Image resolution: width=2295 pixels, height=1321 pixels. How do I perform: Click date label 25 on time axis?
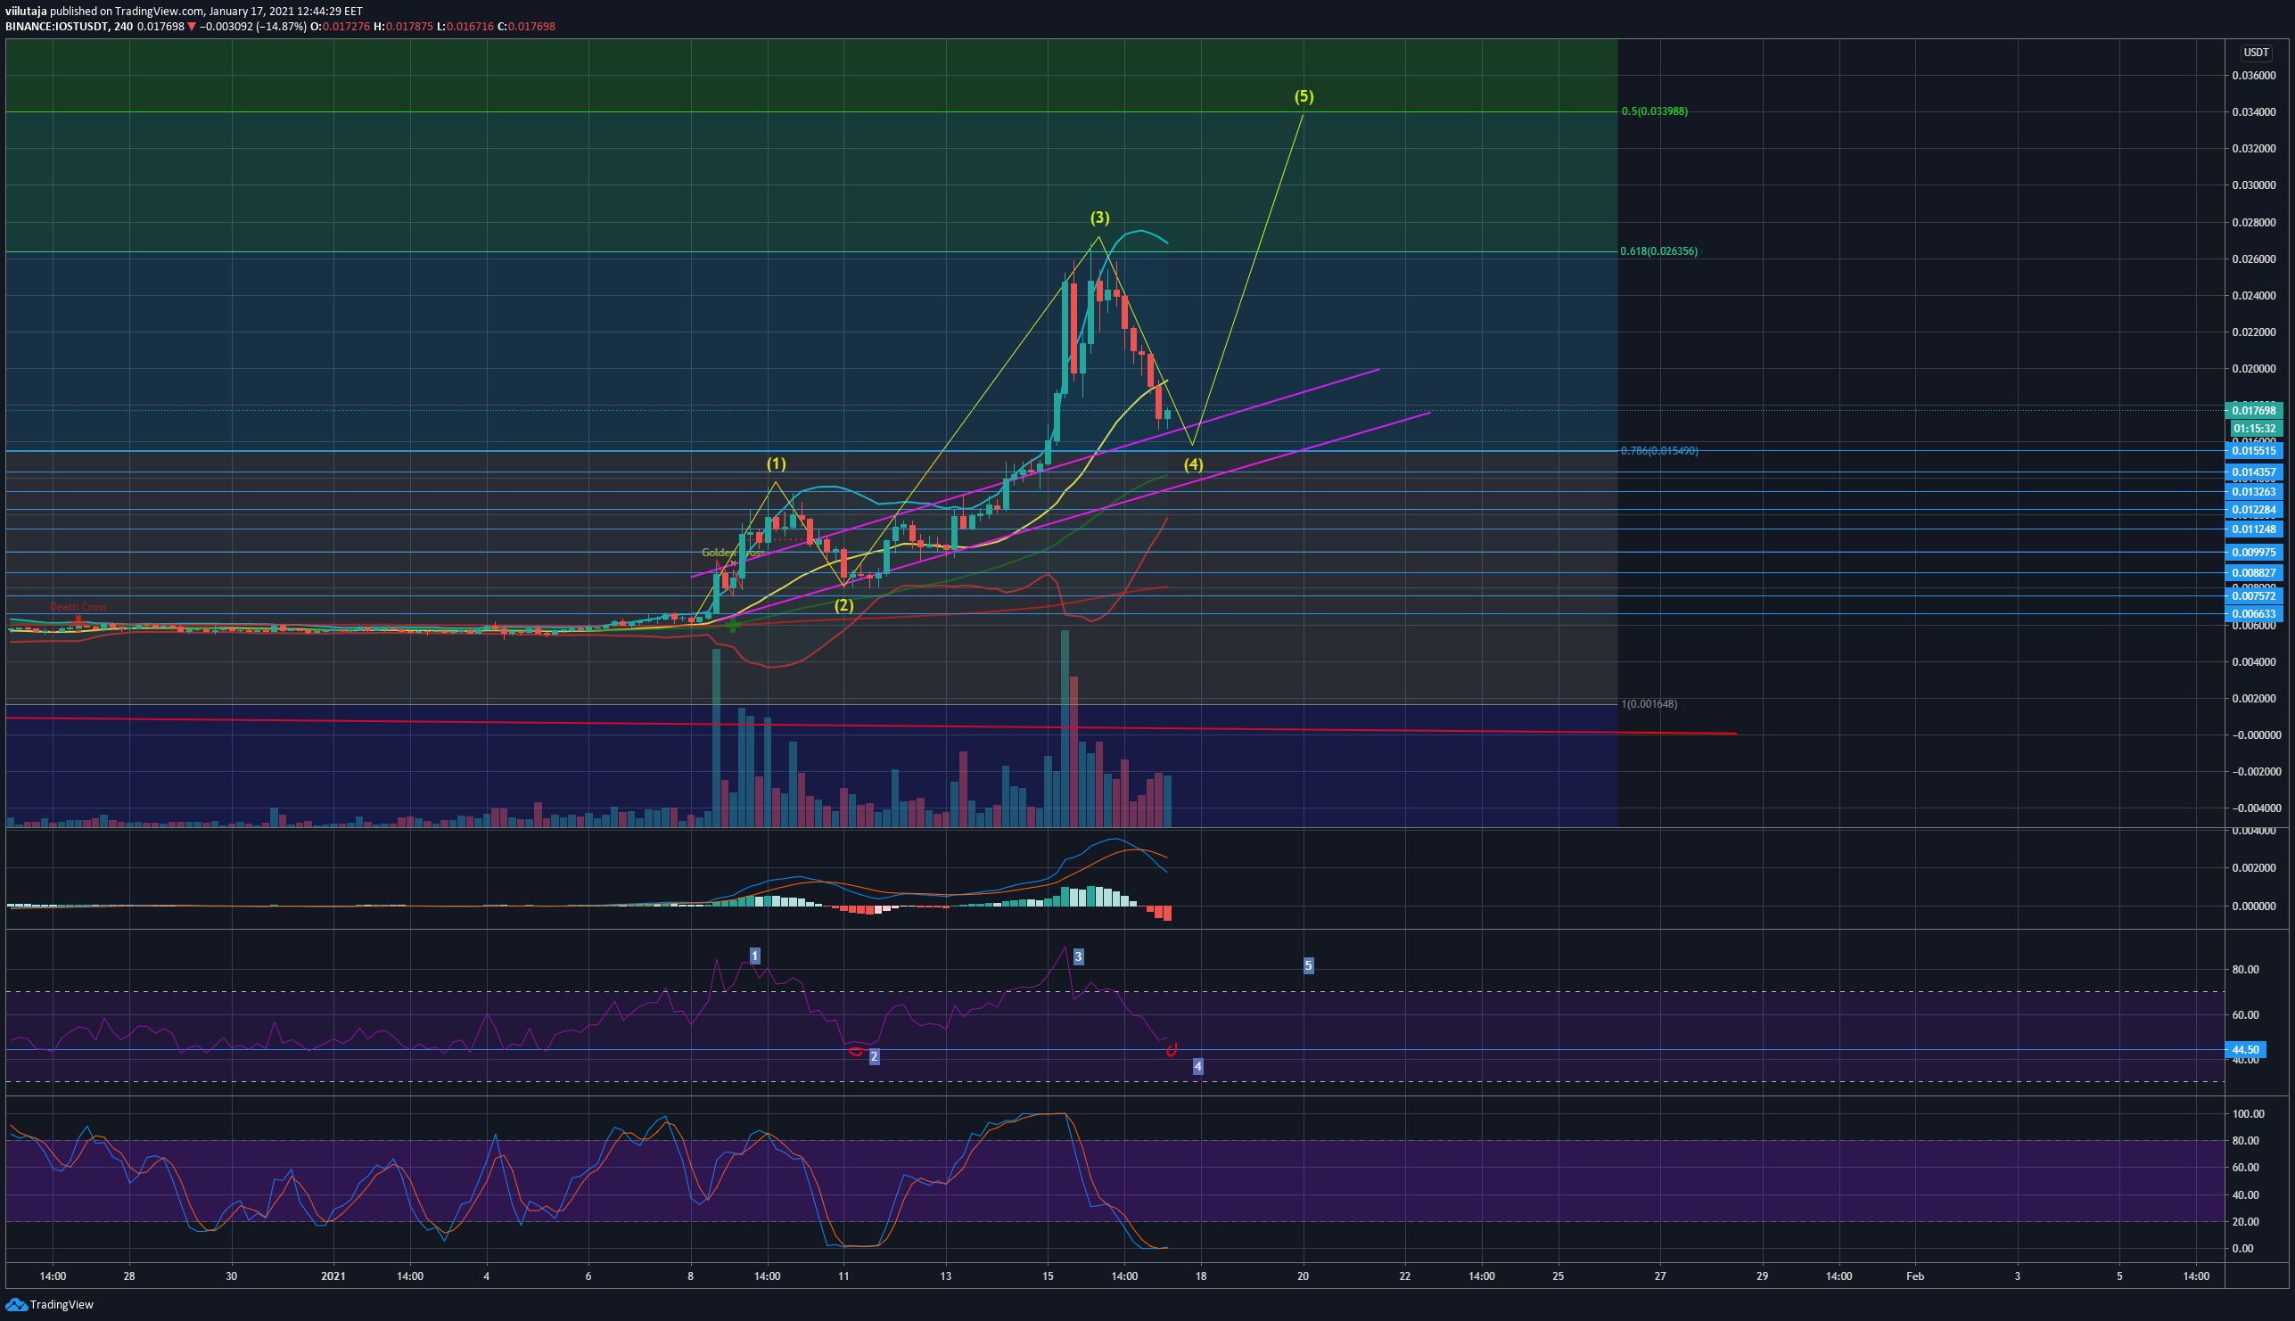click(x=1559, y=1276)
